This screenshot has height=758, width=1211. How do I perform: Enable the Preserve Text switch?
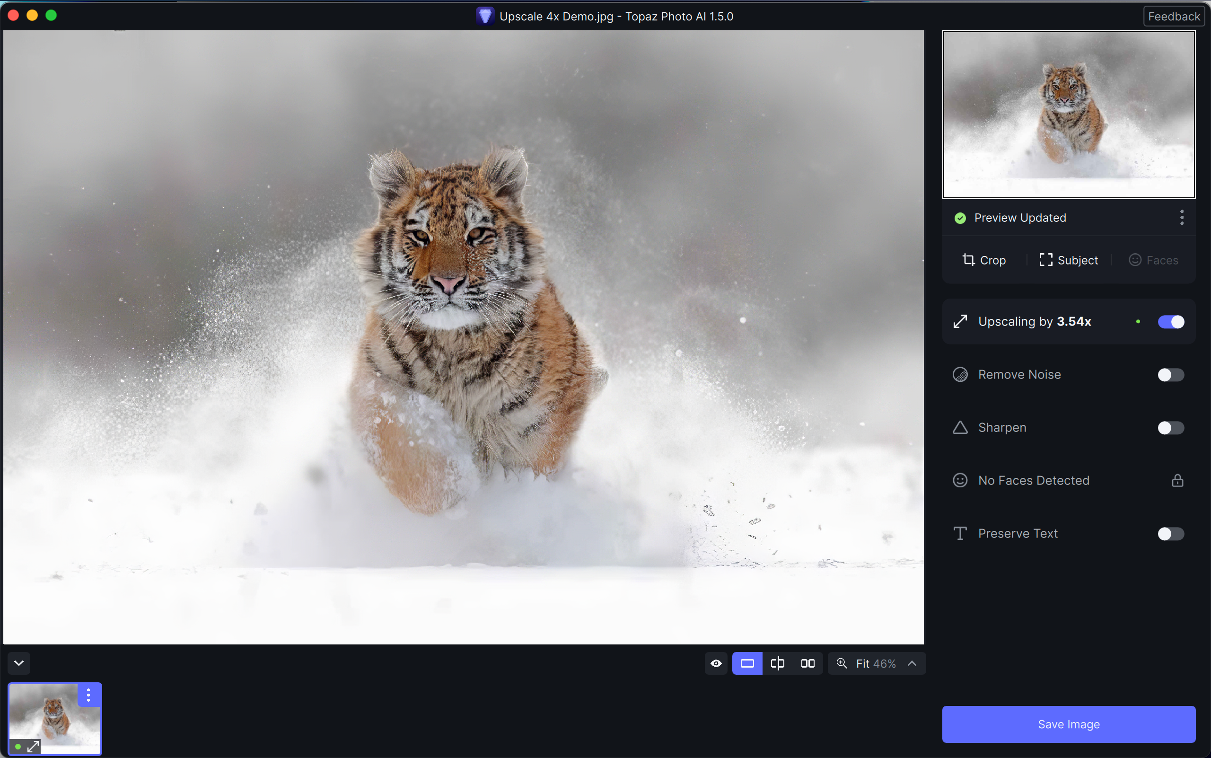pos(1171,533)
